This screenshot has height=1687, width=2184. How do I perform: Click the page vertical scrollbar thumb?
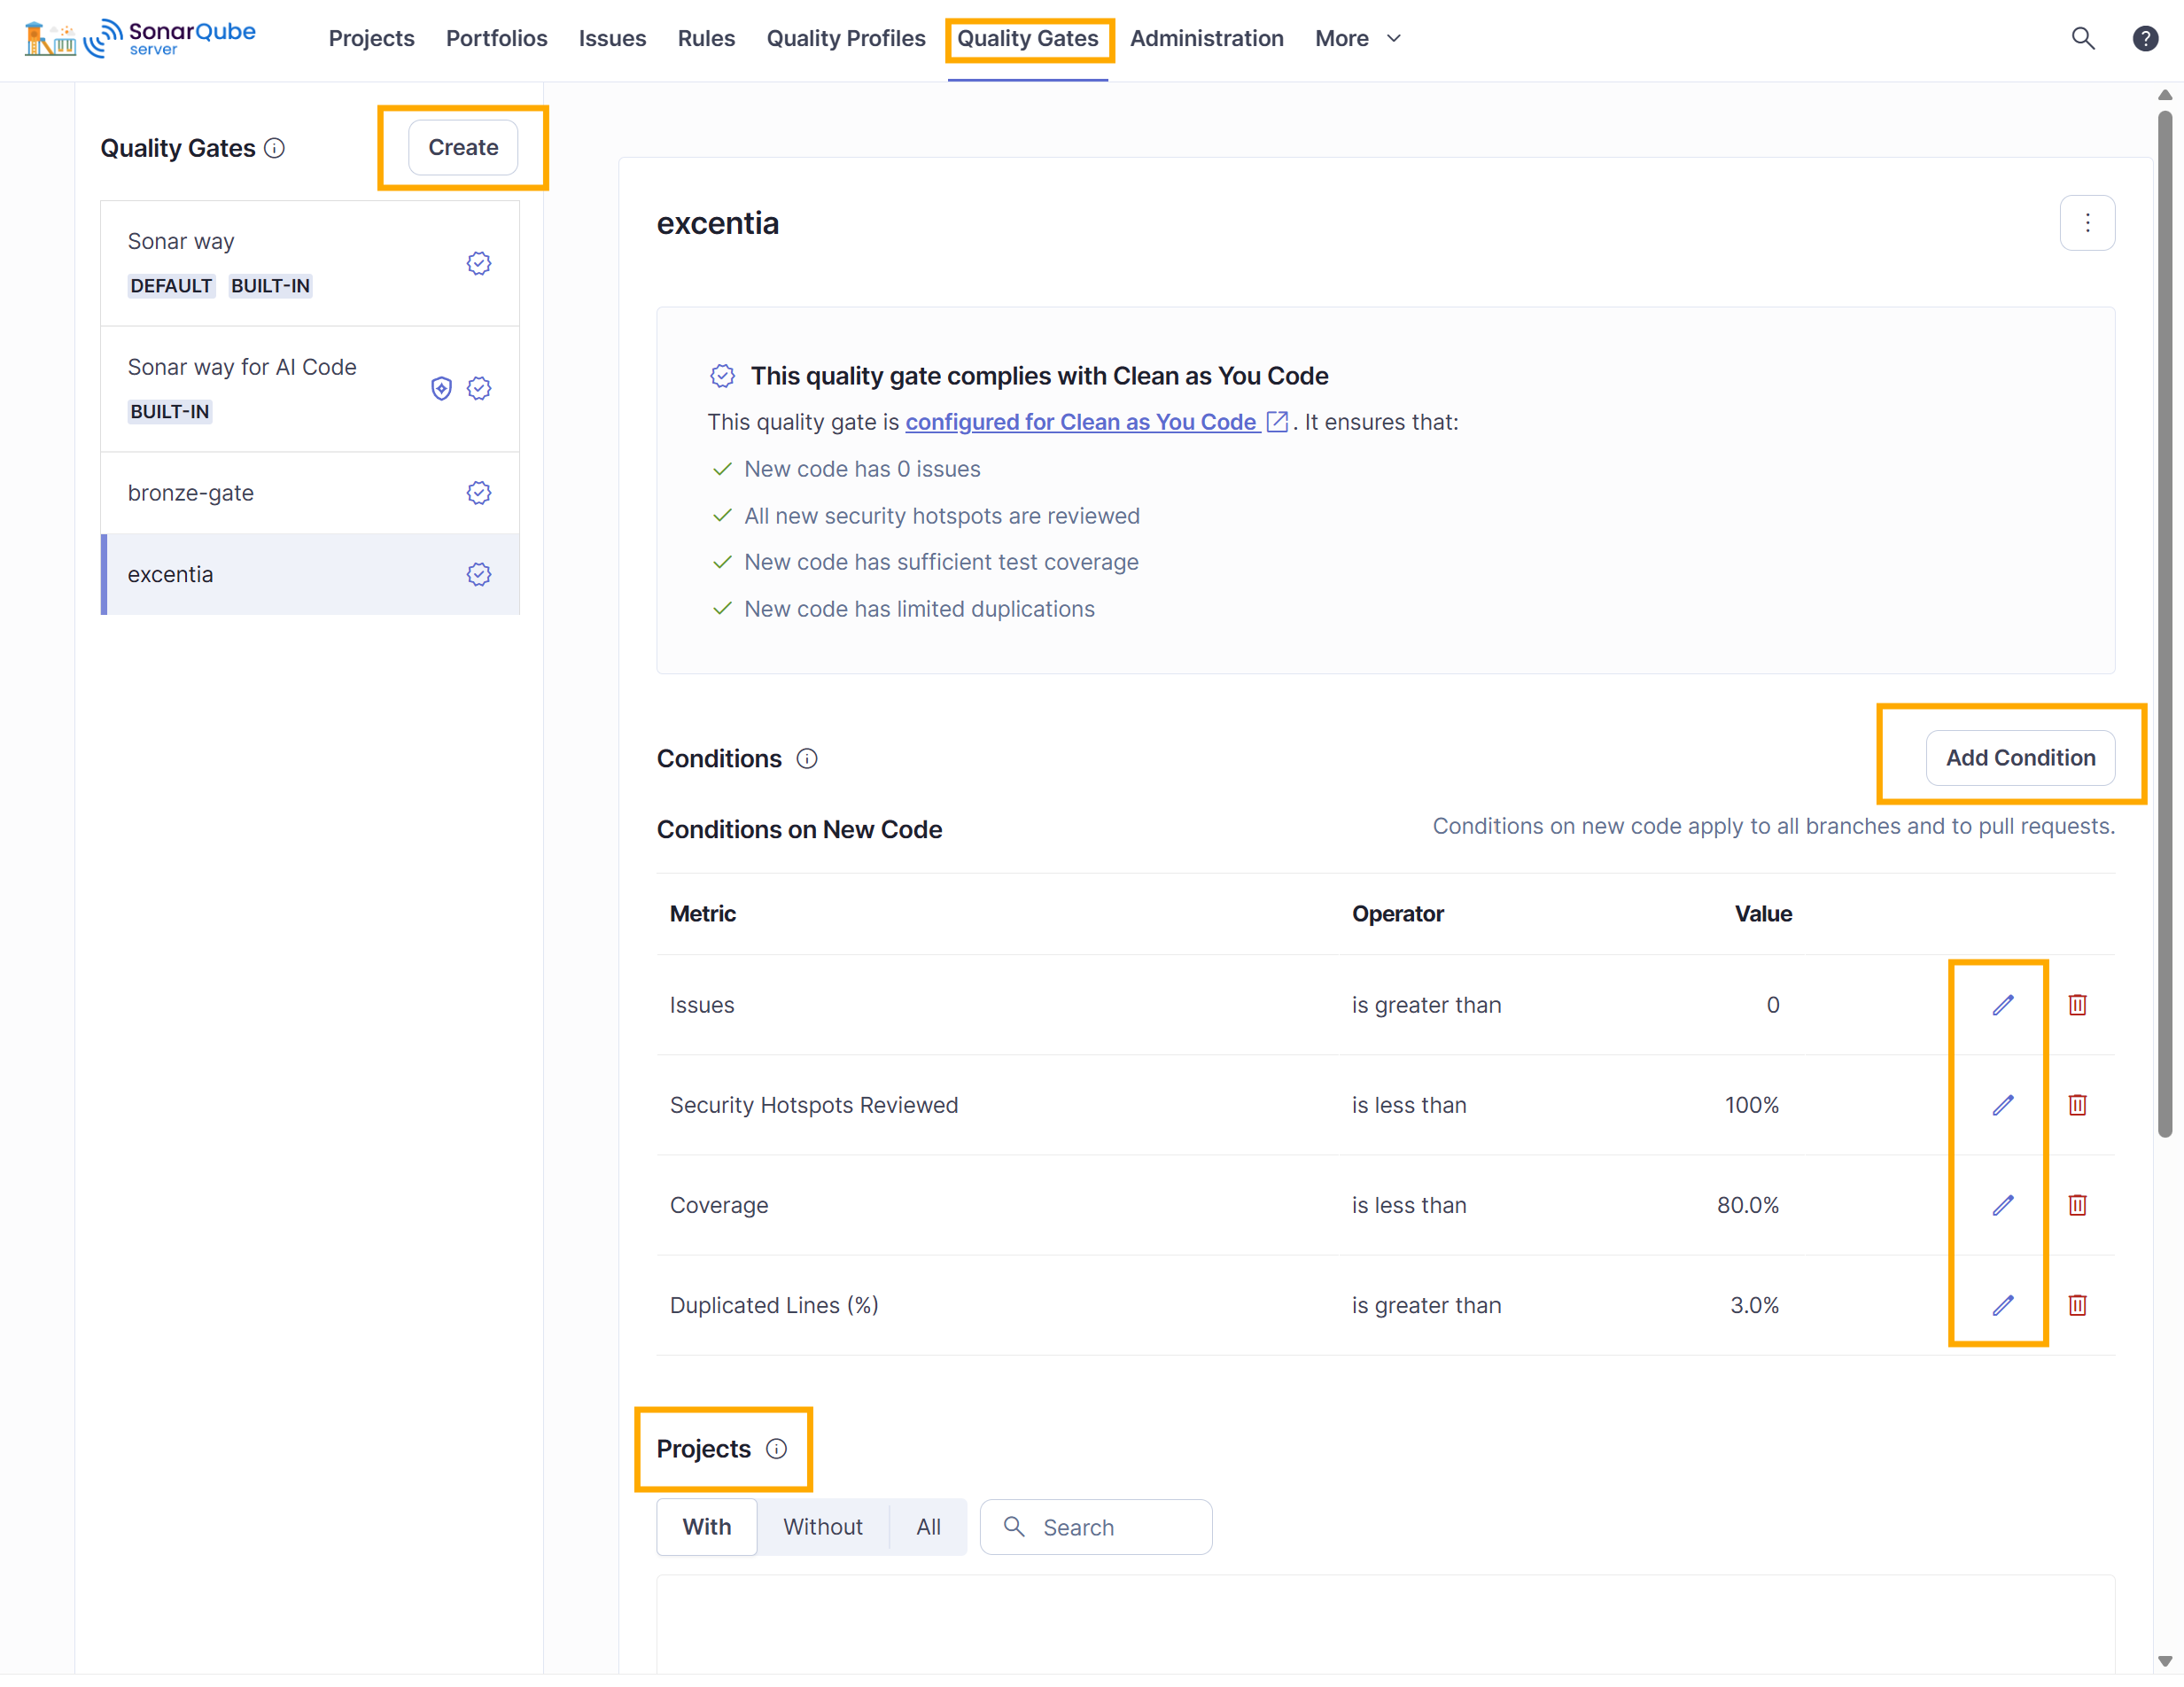point(2164,625)
